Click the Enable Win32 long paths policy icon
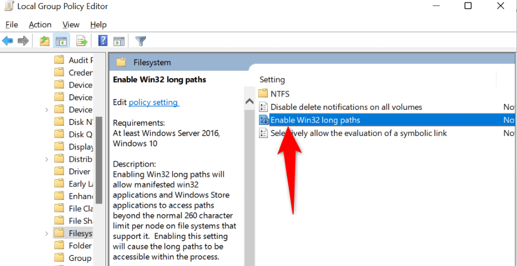517x266 pixels. (x=264, y=120)
